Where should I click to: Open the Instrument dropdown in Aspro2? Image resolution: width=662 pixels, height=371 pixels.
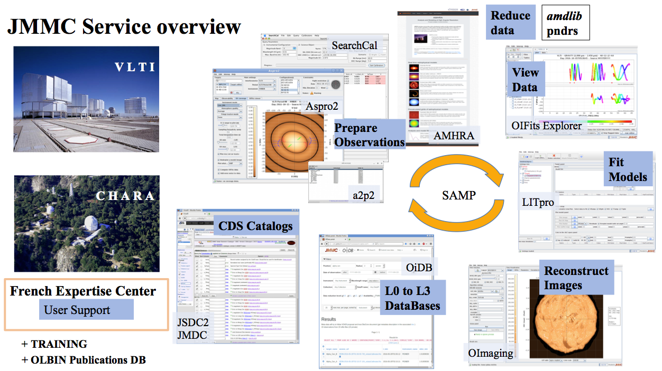pyautogui.click(x=267, y=89)
